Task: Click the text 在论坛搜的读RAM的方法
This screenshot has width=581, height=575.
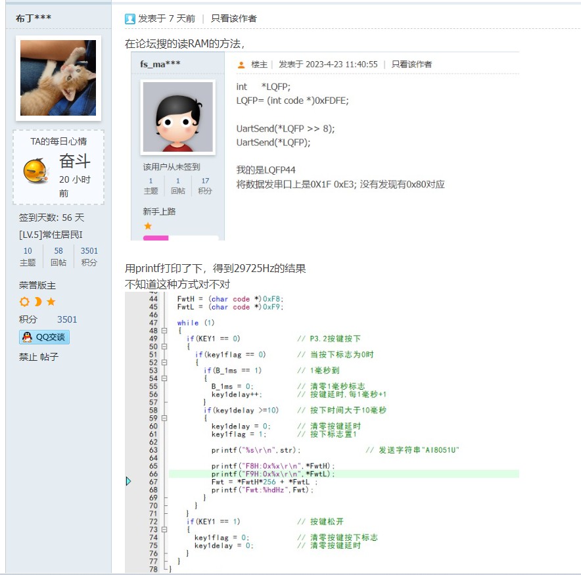Action: [184, 44]
